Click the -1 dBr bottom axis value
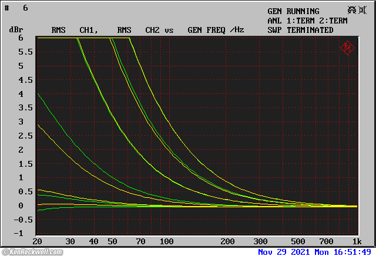376x256 pixels. [x=18, y=234]
